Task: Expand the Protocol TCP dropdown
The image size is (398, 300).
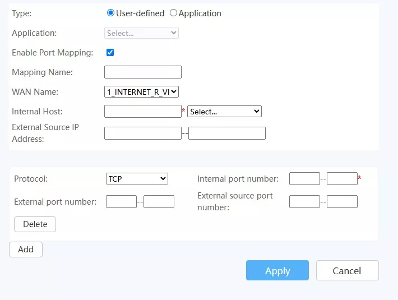Action: (137, 179)
